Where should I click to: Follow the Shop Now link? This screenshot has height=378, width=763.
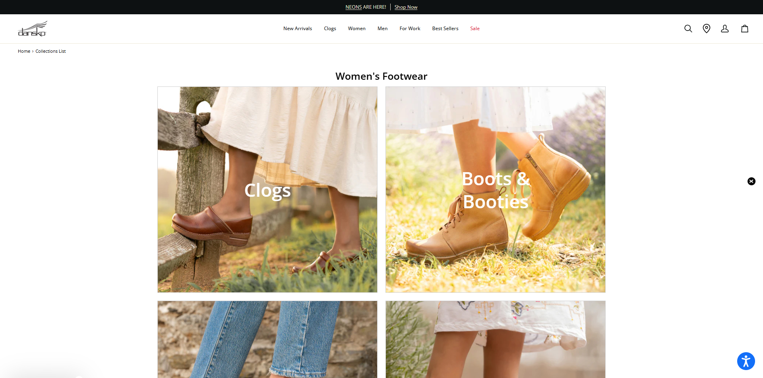point(406,7)
